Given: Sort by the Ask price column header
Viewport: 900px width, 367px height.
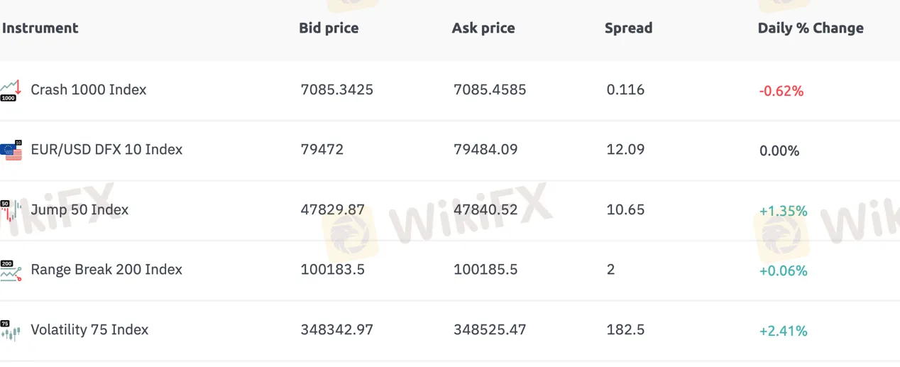Looking at the screenshot, I should [483, 28].
